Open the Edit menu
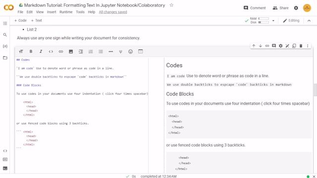 [x=30, y=12]
